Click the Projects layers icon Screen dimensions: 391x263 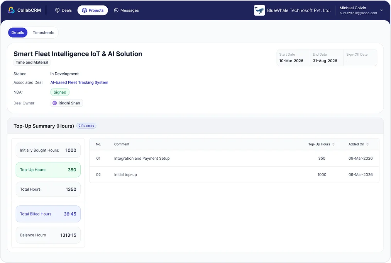pos(84,10)
